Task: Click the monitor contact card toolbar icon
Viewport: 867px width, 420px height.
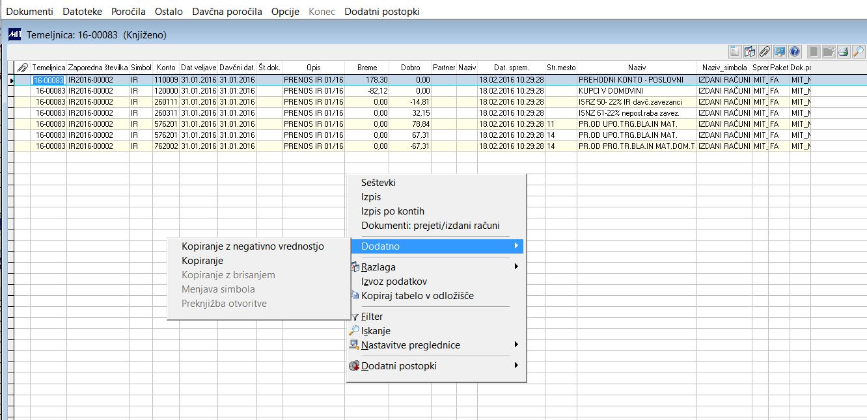Action: pos(780,51)
